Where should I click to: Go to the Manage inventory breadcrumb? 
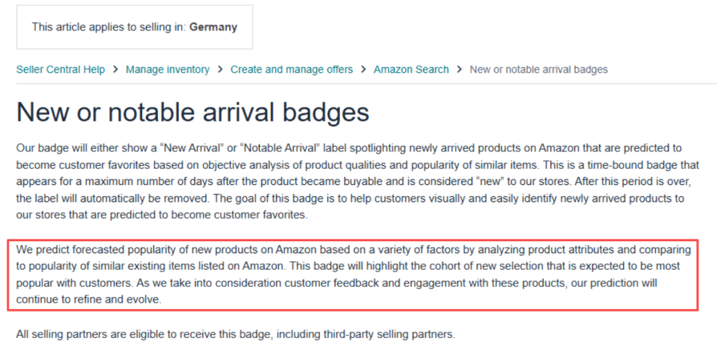(x=167, y=70)
